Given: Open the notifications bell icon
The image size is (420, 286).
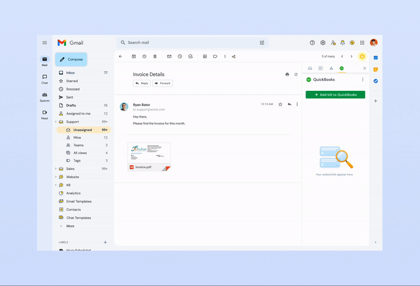Looking at the screenshot, I should [342, 43].
